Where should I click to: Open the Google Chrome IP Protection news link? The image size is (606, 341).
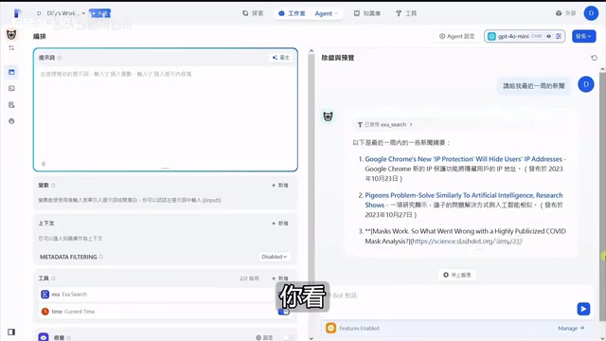pyautogui.click(x=463, y=159)
